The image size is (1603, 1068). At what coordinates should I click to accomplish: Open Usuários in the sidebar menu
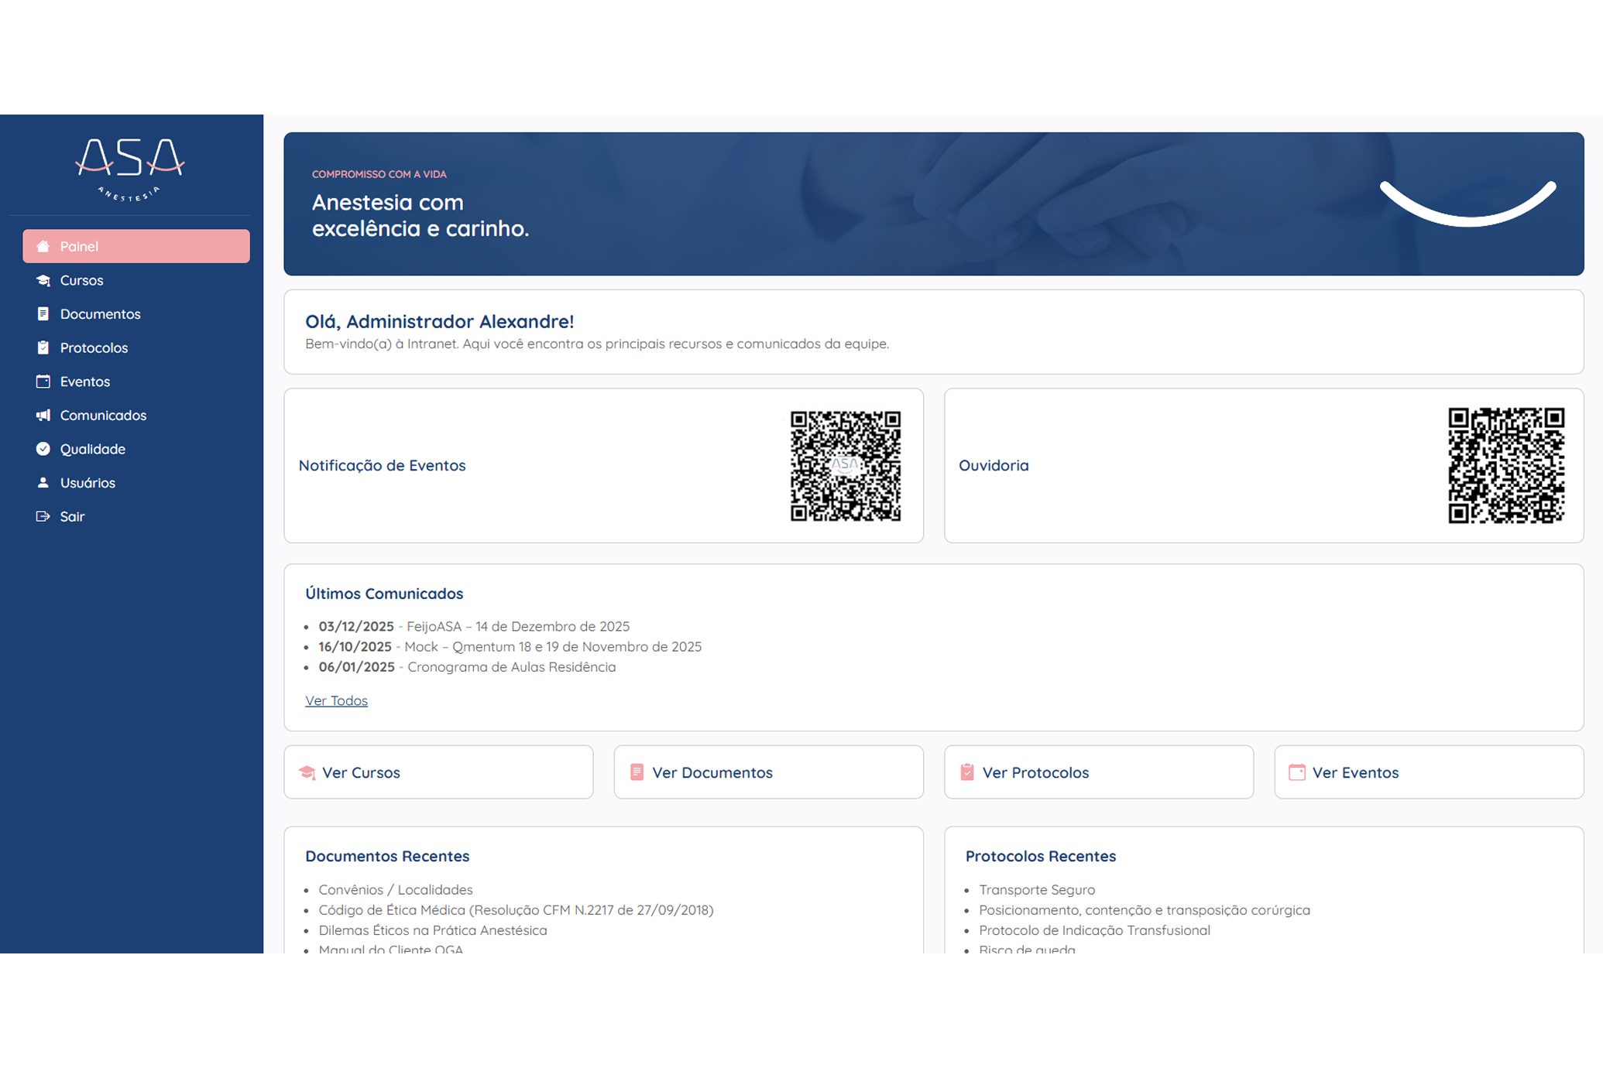pos(136,482)
